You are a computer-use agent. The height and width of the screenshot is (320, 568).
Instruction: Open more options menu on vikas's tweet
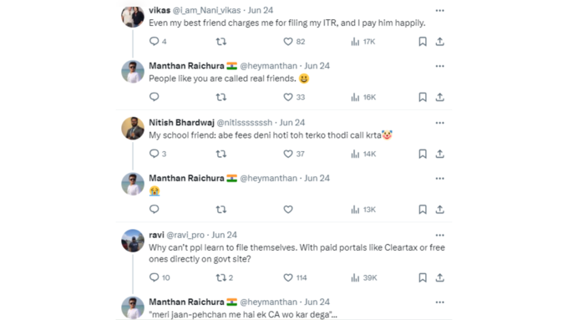[439, 11]
